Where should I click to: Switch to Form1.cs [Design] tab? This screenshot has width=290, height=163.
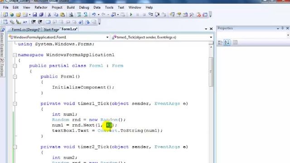(26, 29)
